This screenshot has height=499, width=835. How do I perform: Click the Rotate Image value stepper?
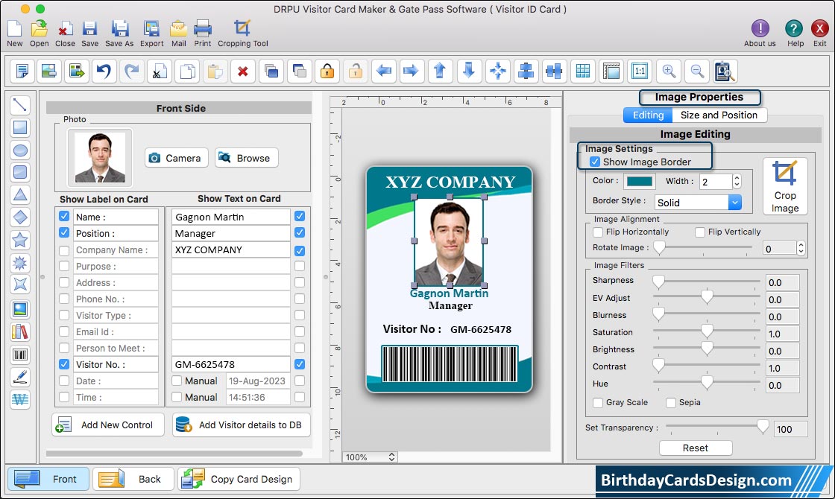801,248
